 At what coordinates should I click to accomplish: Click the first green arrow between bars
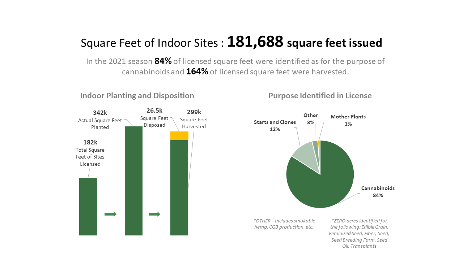(x=110, y=214)
